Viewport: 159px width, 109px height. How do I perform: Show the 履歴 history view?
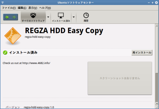[86, 17]
